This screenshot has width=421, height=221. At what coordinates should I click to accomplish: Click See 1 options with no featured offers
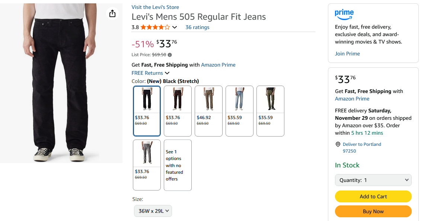click(178, 165)
